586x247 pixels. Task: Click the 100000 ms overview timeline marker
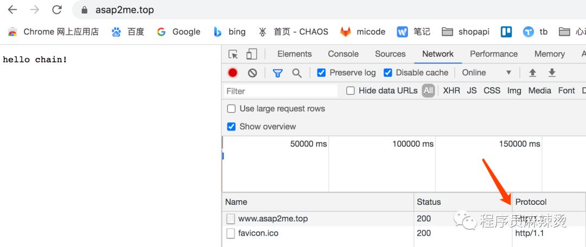pos(412,144)
